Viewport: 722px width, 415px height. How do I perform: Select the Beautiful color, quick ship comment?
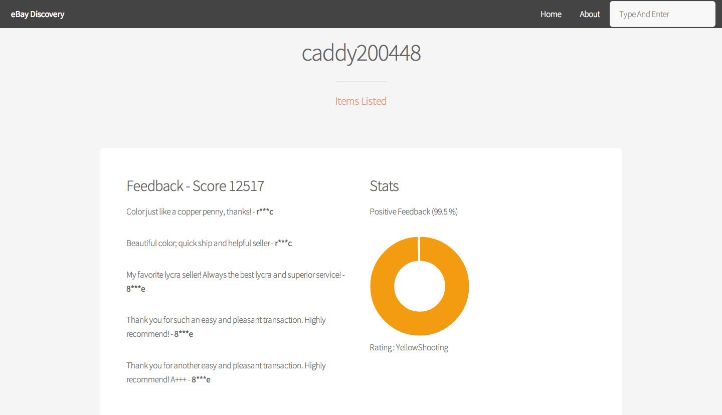209,243
